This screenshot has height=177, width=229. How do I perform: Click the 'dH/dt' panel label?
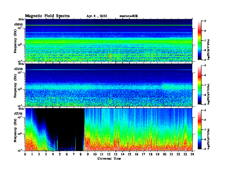pyautogui.click(x=19, y=24)
